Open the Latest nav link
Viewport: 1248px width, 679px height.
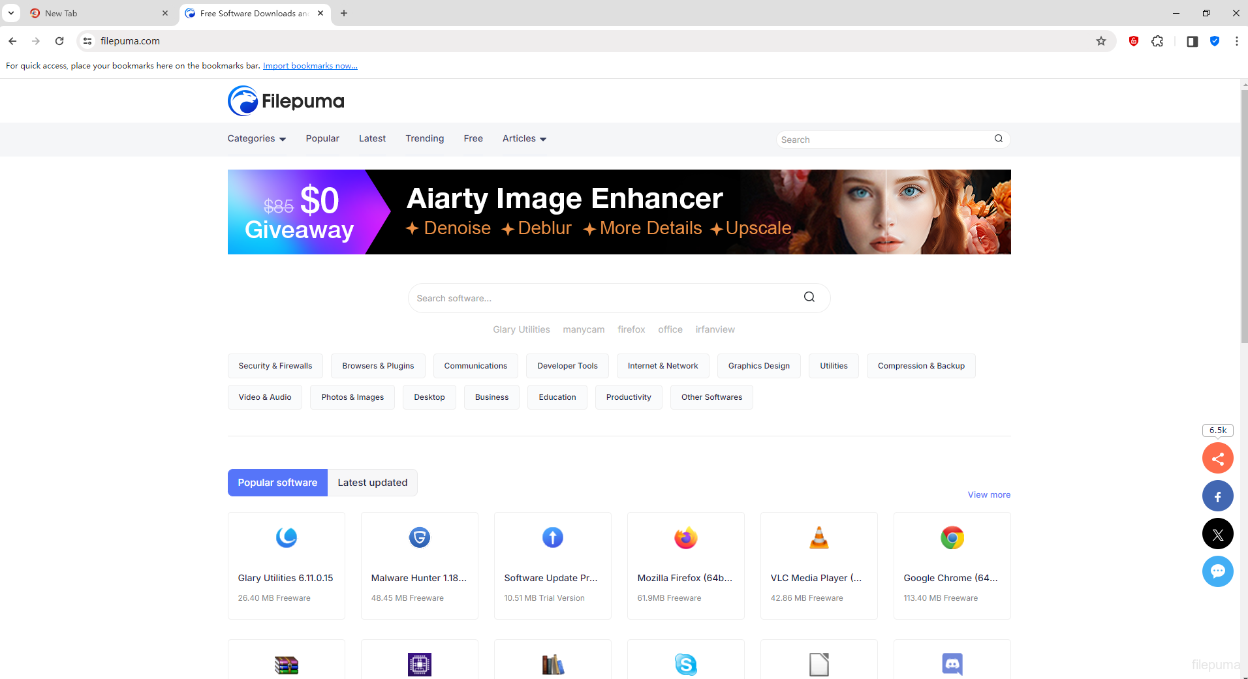tap(372, 138)
